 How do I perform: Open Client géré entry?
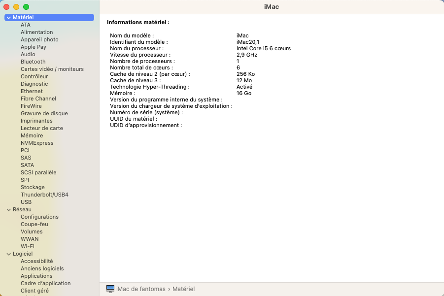(x=34, y=291)
